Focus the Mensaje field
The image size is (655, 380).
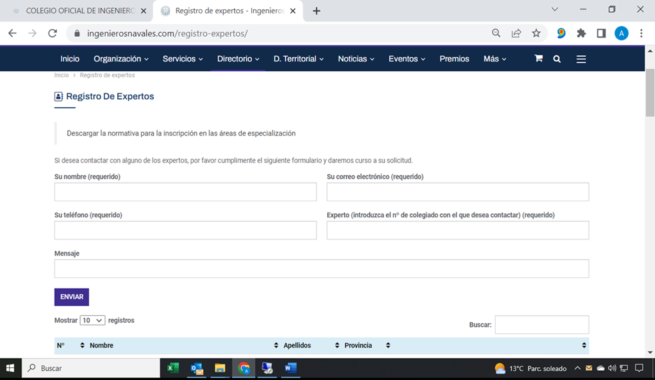coord(322,269)
